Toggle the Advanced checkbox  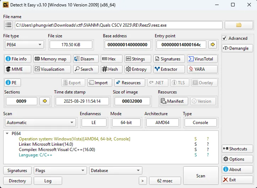tap(224, 38)
